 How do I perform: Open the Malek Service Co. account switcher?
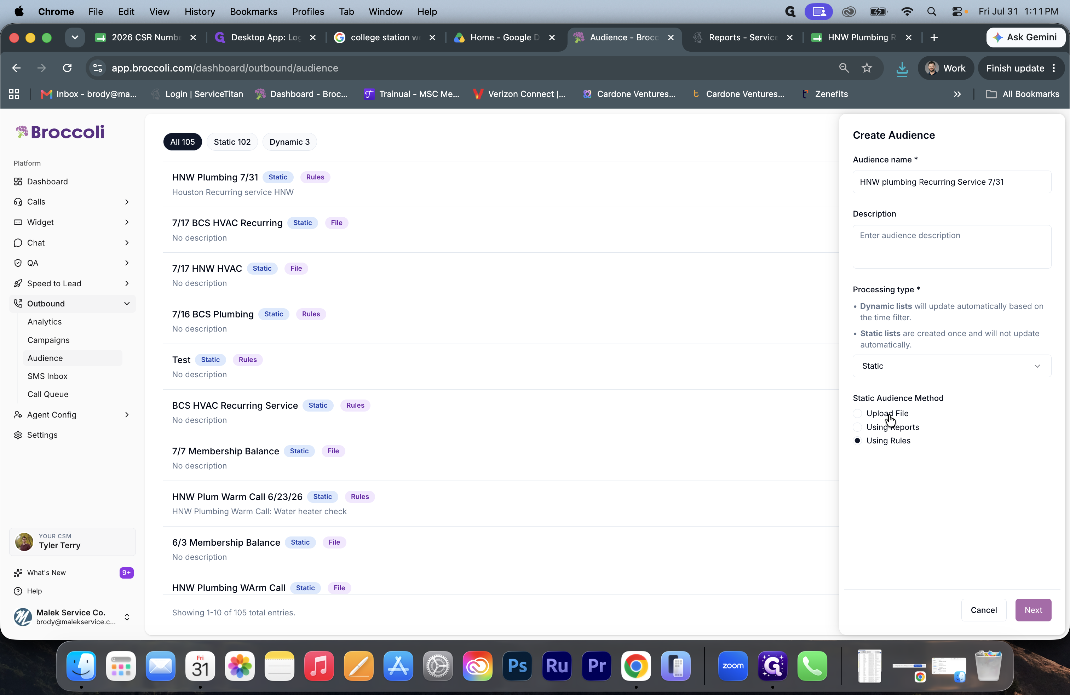pyautogui.click(x=73, y=617)
